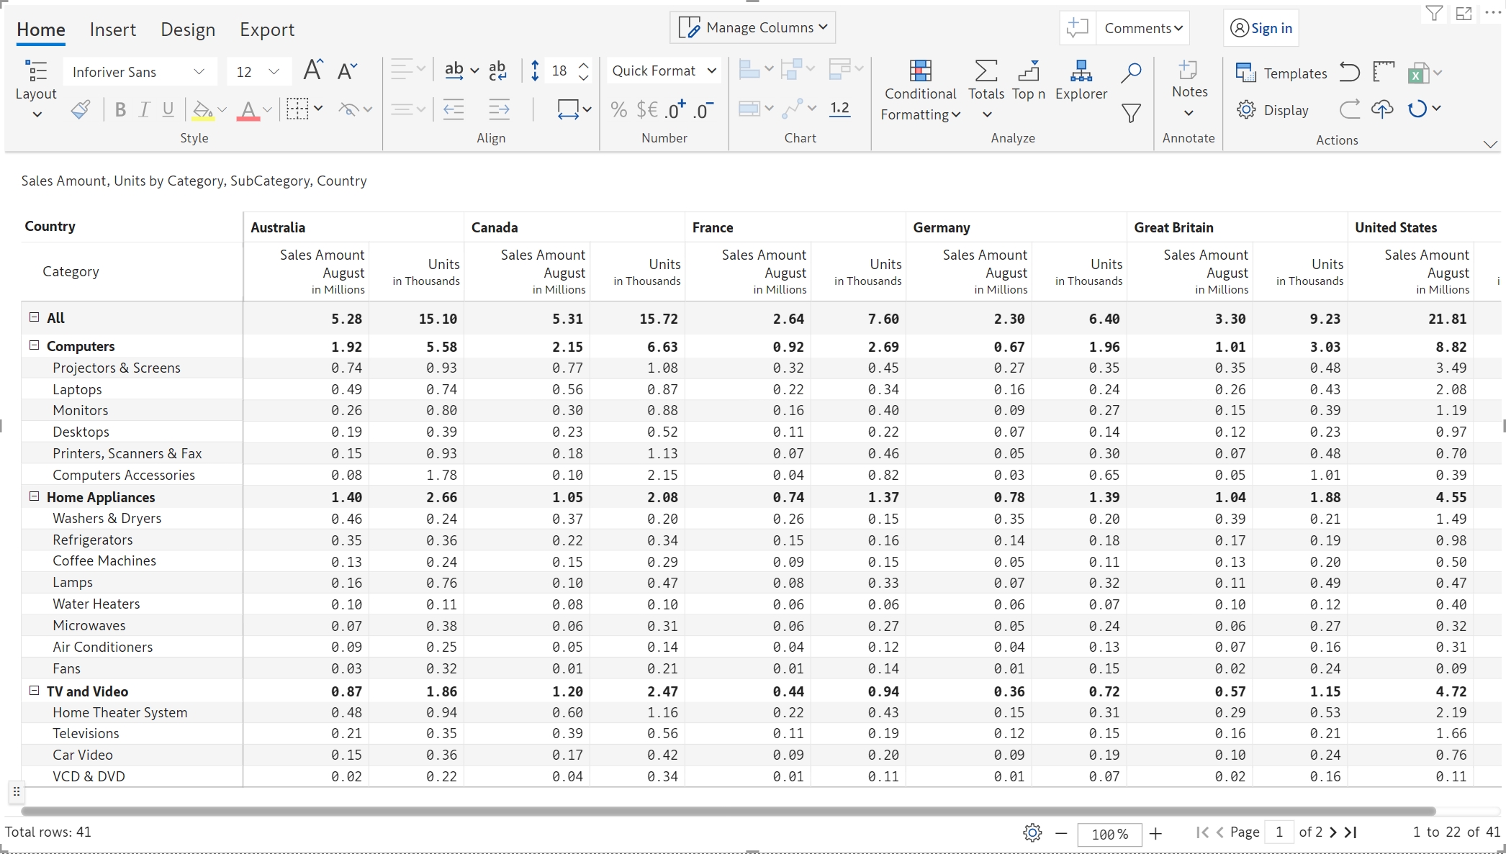Select the format painter brush icon
This screenshot has width=1506, height=854.
click(x=81, y=109)
